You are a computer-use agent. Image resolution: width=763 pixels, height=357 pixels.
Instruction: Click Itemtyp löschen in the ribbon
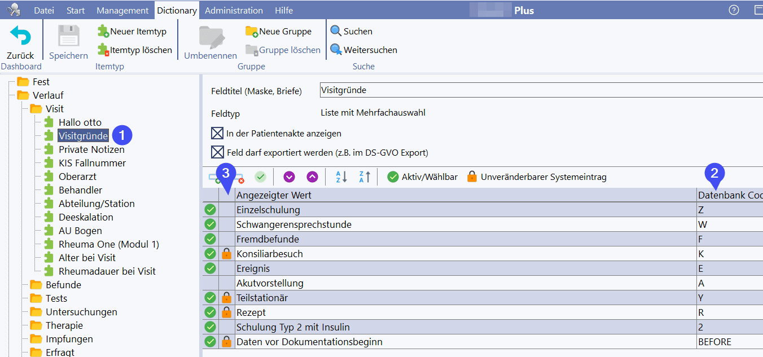(x=135, y=50)
